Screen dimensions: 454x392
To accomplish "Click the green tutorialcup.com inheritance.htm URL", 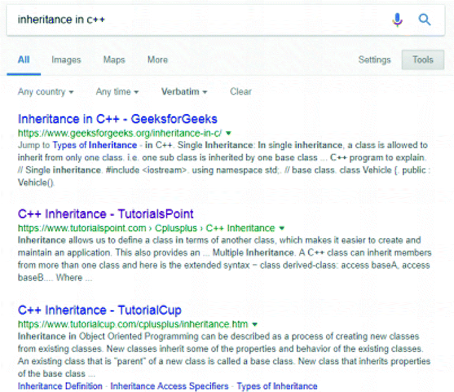I will coord(133,324).
